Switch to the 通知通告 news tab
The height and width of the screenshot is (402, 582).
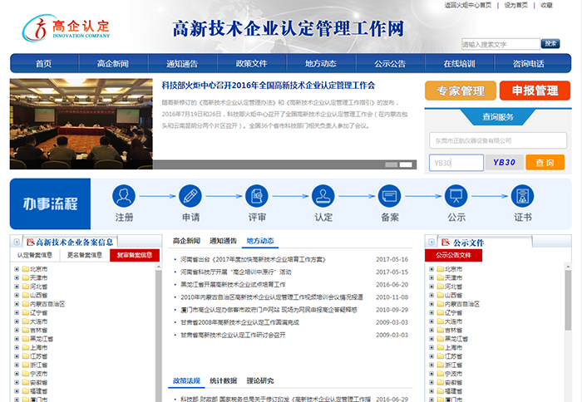point(223,241)
